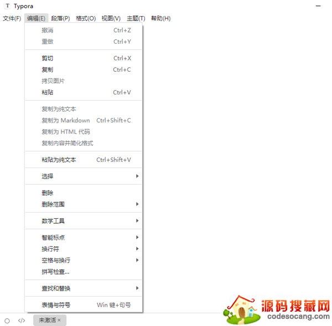Minimize the Typora window

point(318,6)
